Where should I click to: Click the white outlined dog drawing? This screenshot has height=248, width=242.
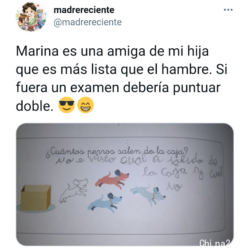(x=74, y=190)
